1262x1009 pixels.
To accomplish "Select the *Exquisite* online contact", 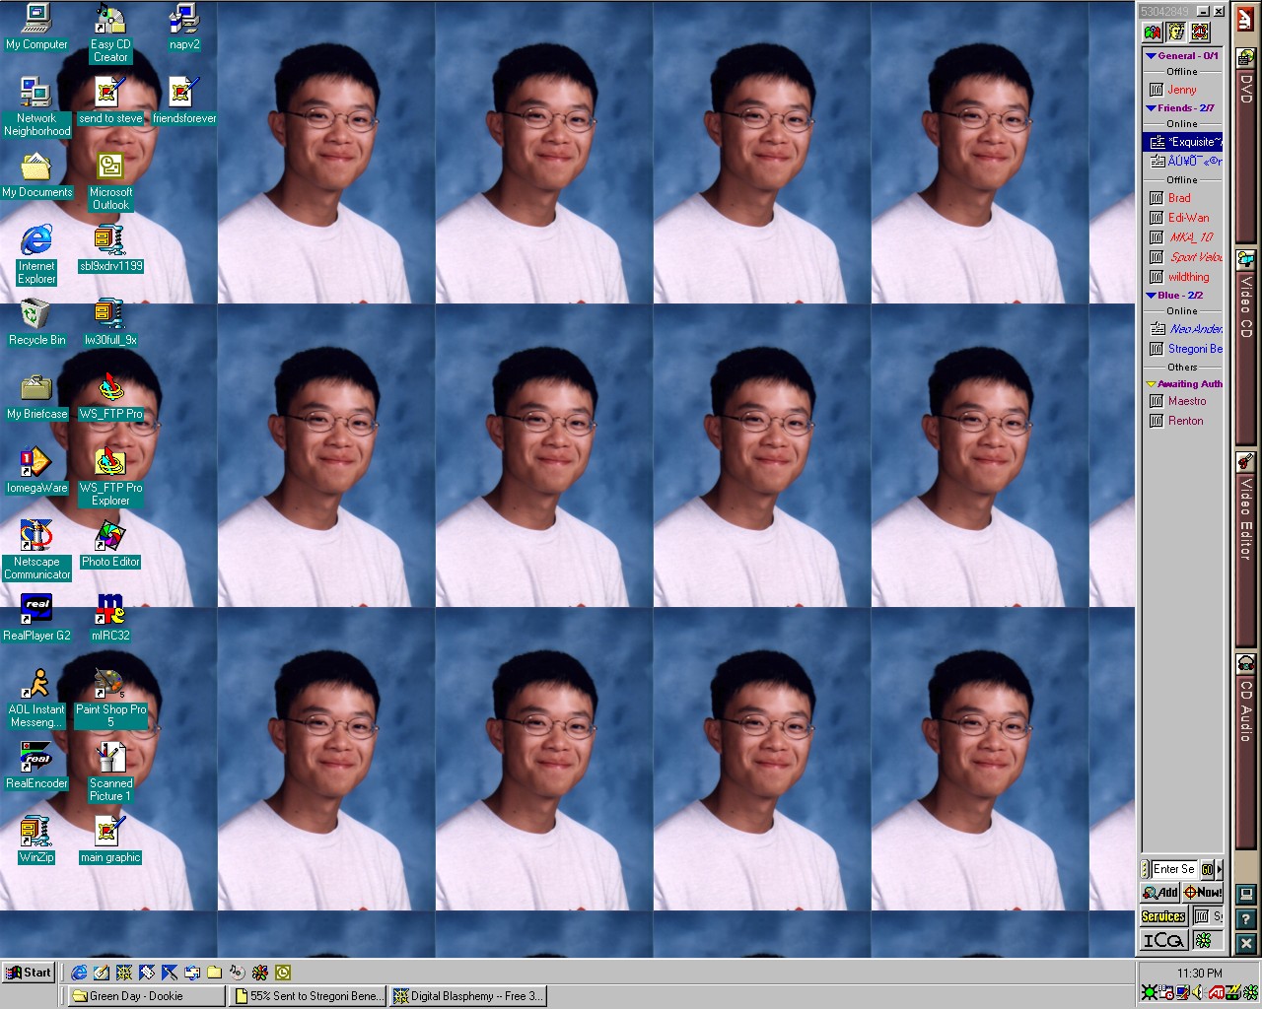I will [x=1183, y=142].
